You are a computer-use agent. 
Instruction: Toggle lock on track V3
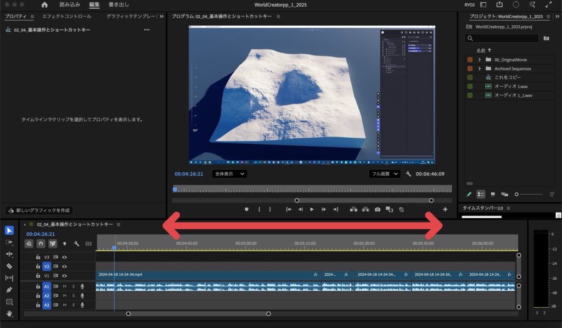point(38,257)
